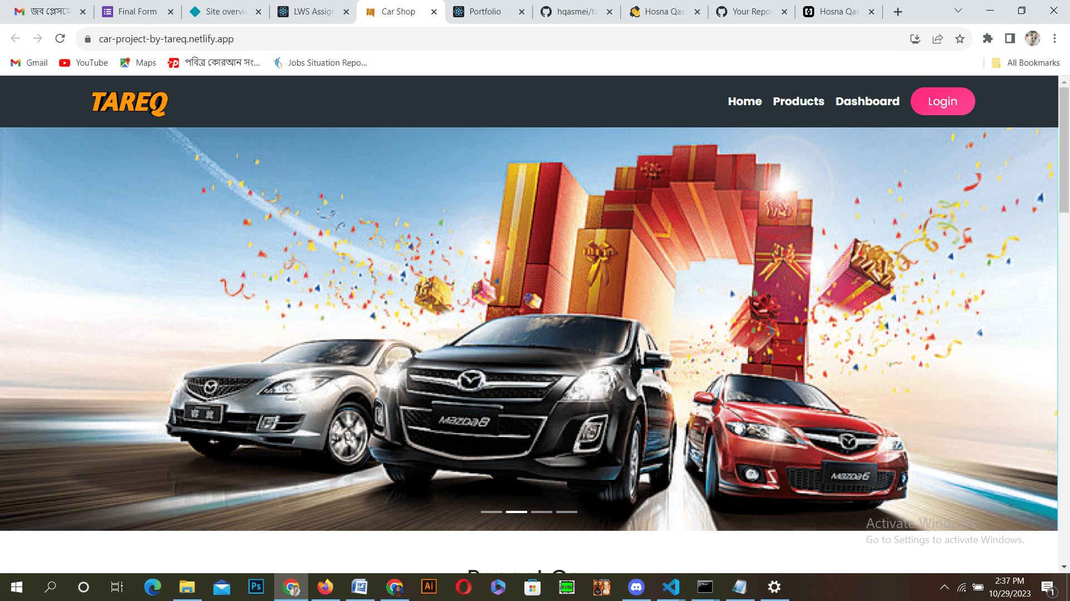
Task: Open the Dashboard nav link
Action: point(867,101)
